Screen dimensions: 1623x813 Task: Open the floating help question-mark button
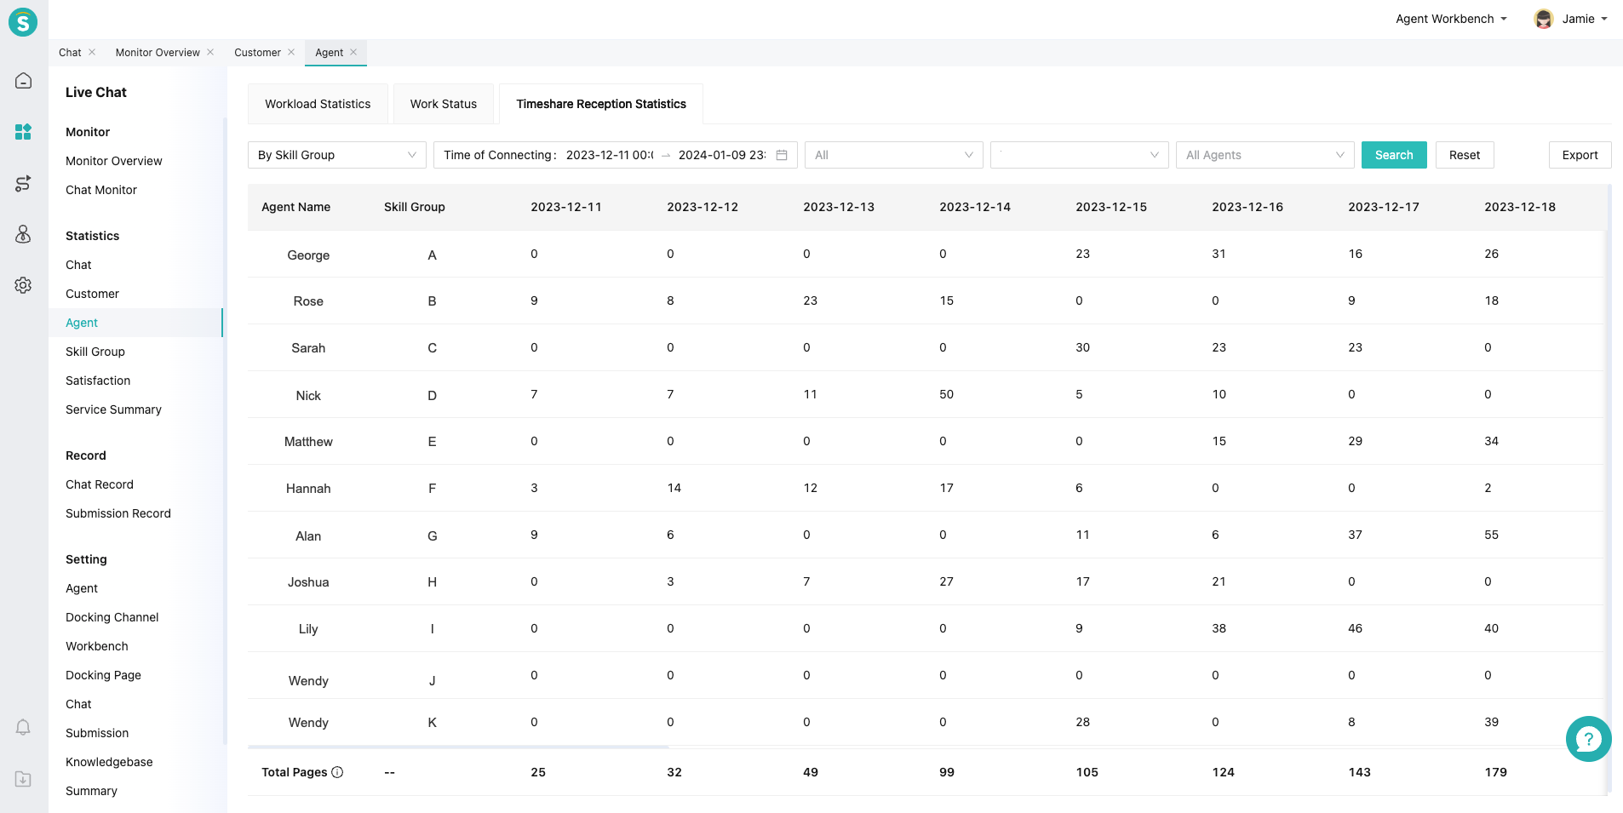pos(1588,739)
